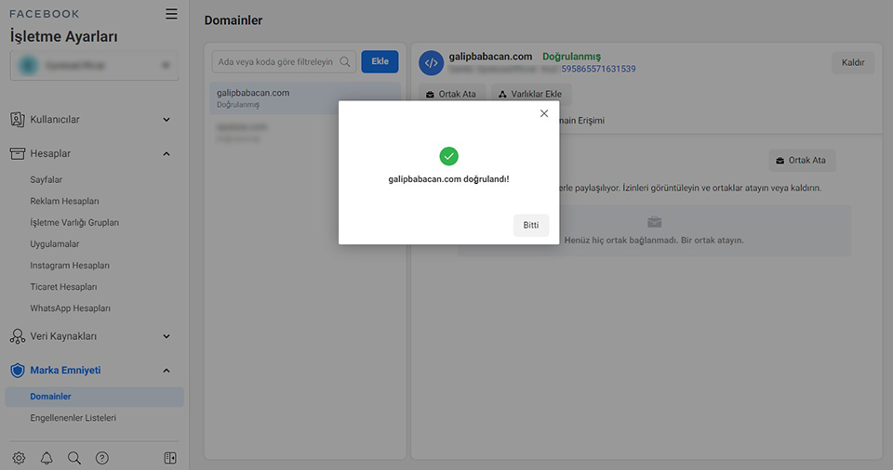Open Ticaret Hesapları in the sidebar
This screenshot has height=470, width=893.
(63, 287)
